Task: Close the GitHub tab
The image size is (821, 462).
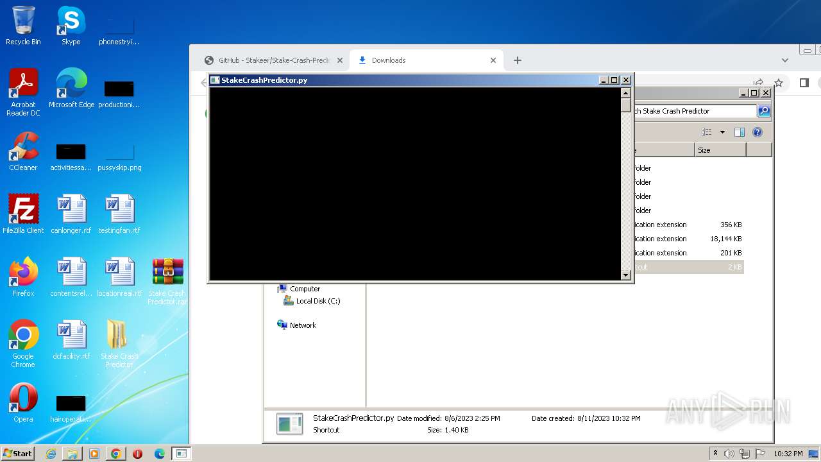Action: point(340,60)
